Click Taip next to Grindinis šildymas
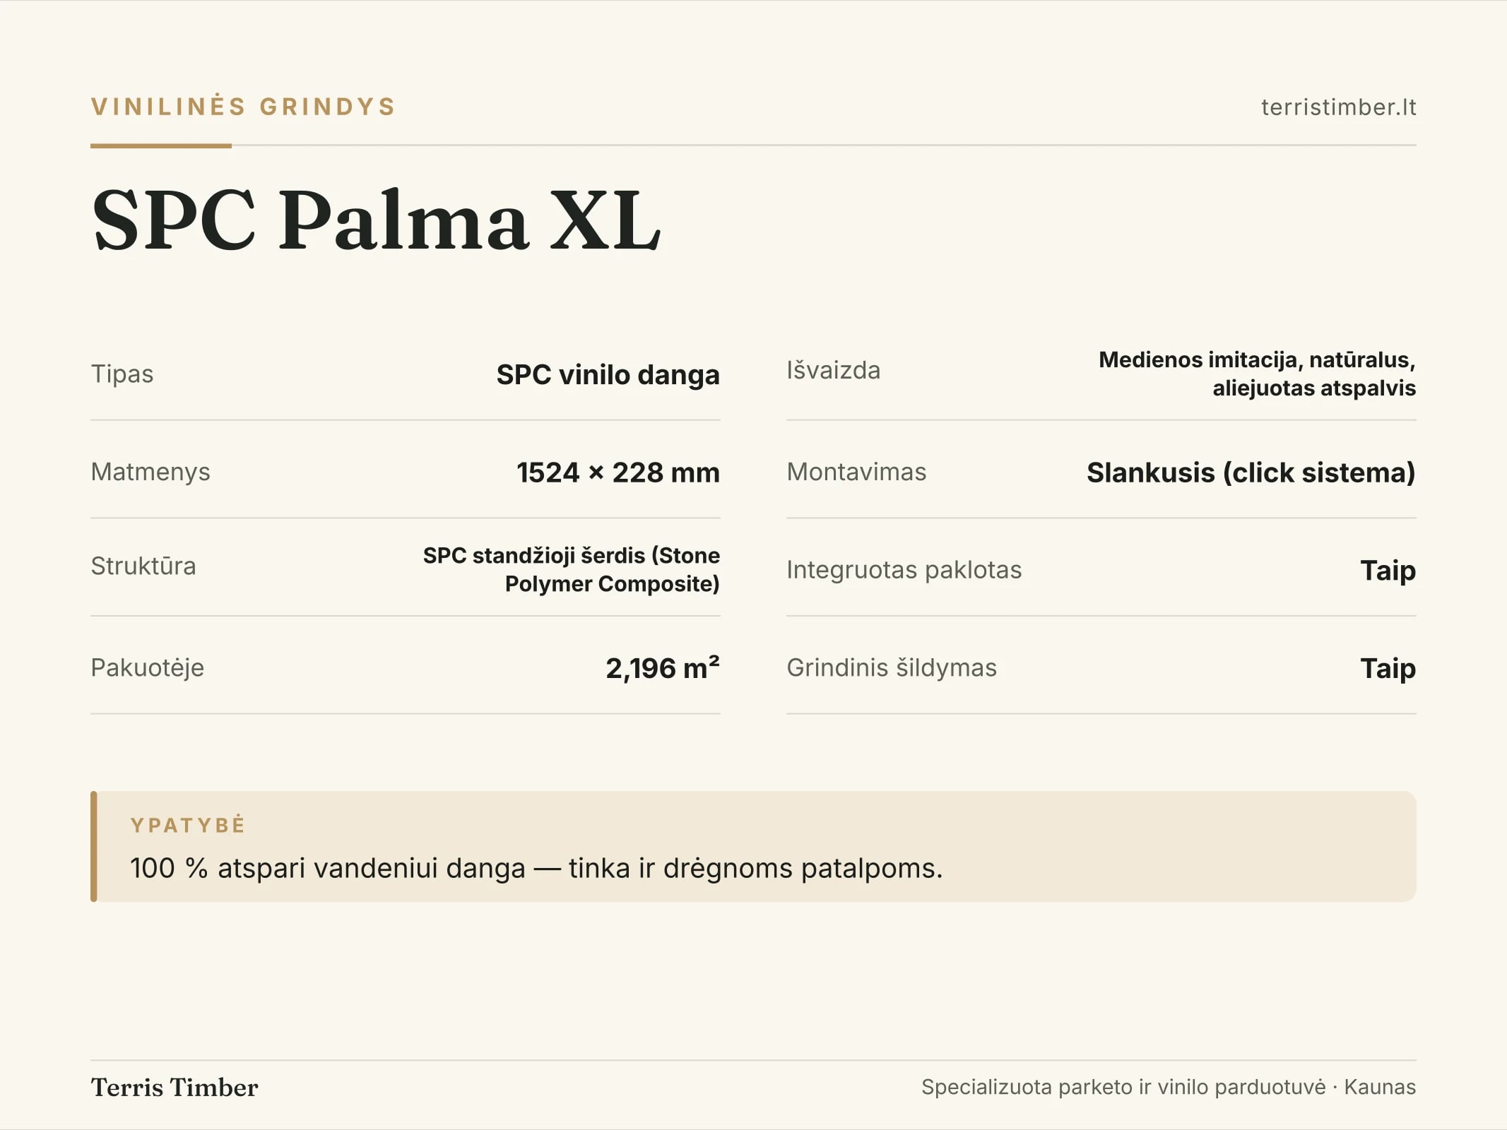1507x1130 pixels. pyautogui.click(x=1388, y=668)
